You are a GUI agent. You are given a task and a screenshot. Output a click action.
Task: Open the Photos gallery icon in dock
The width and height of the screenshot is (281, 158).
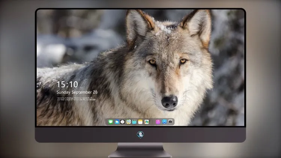click(x=146, y=122)
